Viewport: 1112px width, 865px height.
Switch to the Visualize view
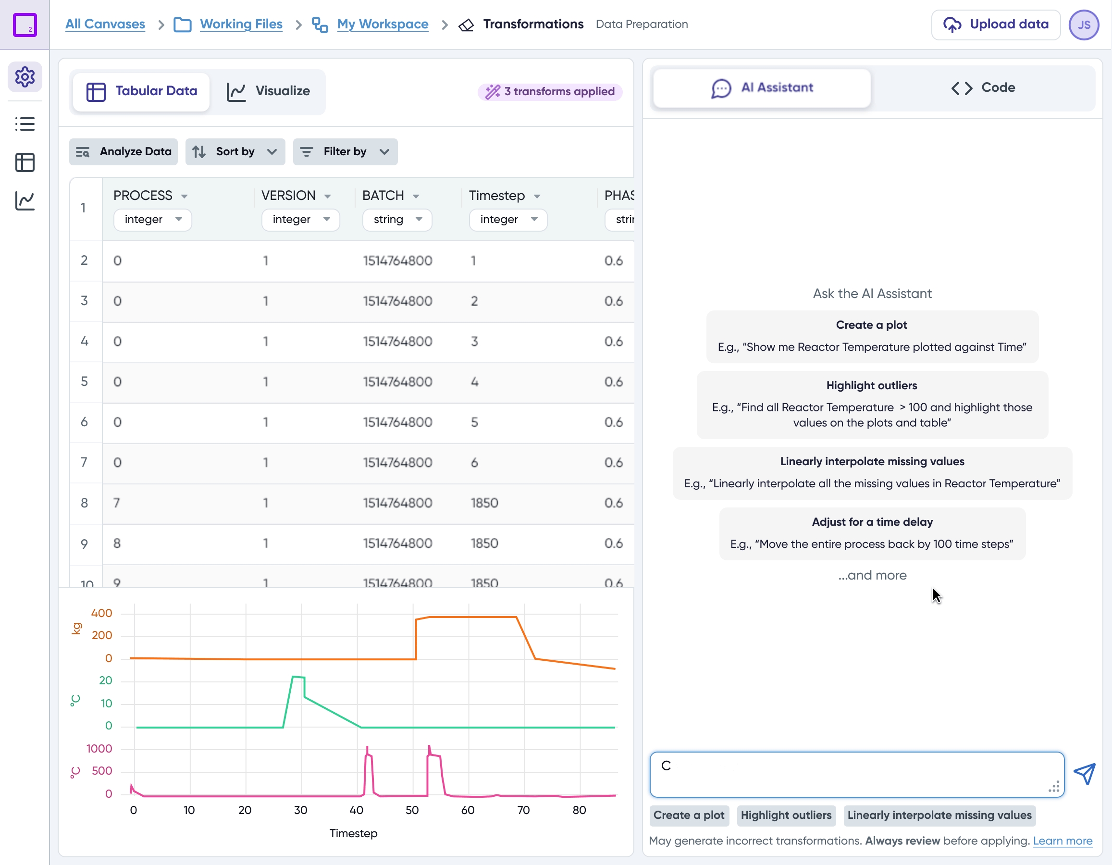tap(269, 91)
